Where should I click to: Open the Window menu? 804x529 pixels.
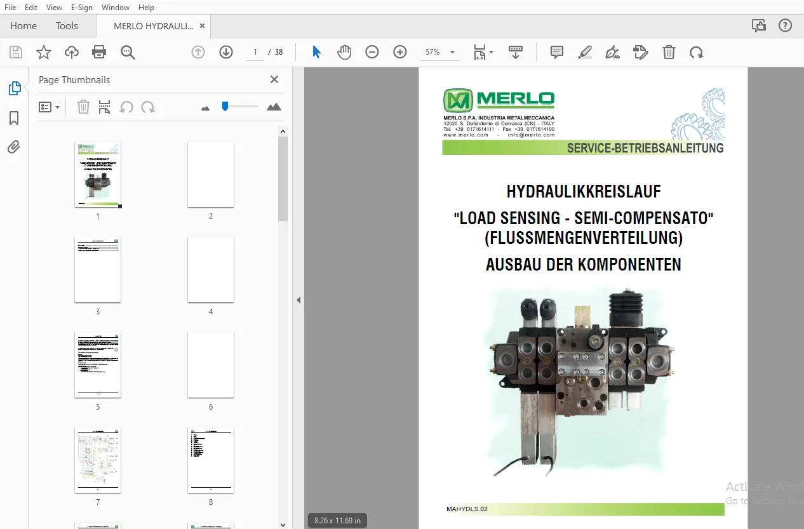coord(116,7)
